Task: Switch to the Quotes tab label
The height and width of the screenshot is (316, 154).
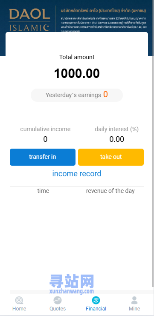Action: [58, 308]
